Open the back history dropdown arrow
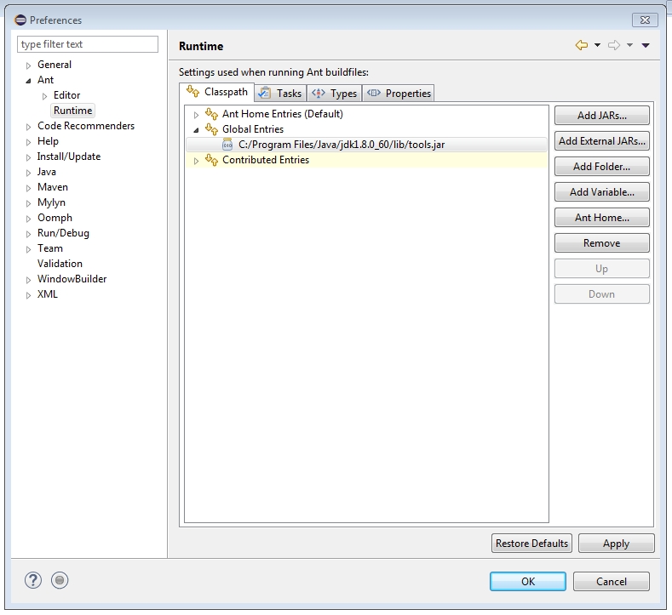This screenshot has width=672, height=615. [x=597, y=45]
